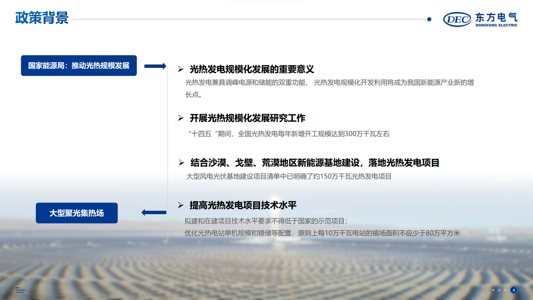Click the bullet arrow before 光热发电规模化发展的重要意义
Image resolution: width=533 pixels, height=300 pixels.
tap(181, 69)
